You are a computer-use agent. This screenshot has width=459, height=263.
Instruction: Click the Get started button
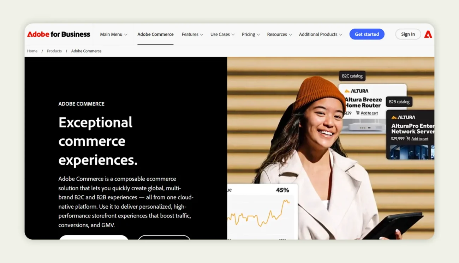tap(367, 34)
